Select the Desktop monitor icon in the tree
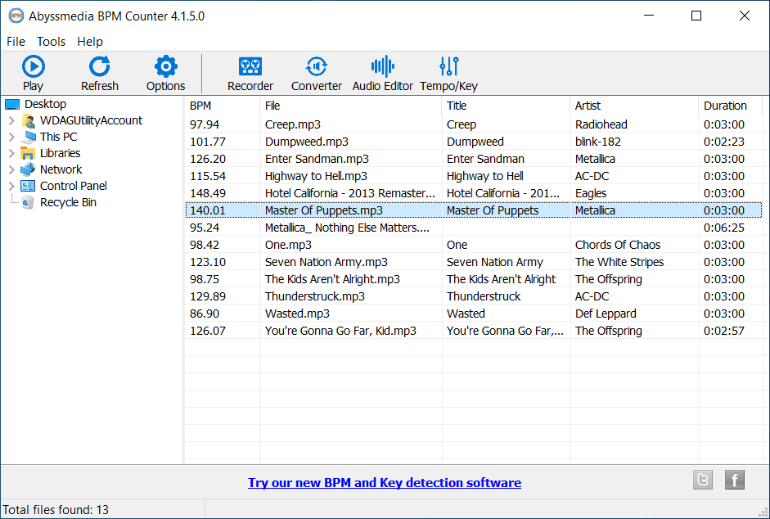The height and width of the screenshot is (519, 770). (x=12, y=104)
